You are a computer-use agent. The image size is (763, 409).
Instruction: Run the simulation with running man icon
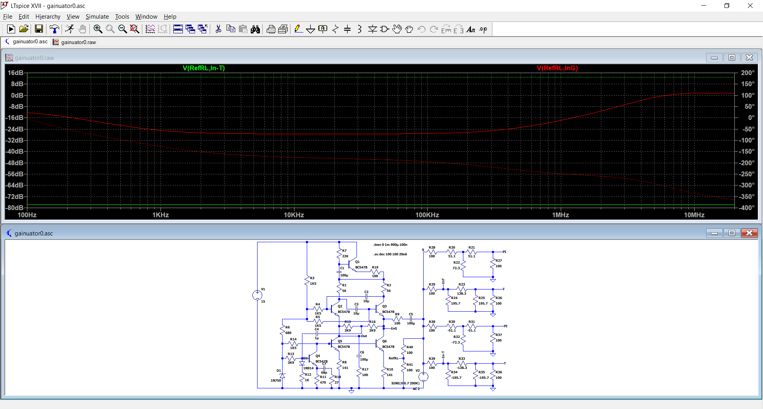coord(70,29)
